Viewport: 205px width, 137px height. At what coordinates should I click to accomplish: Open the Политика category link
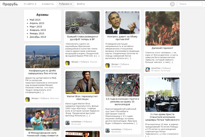116,66
